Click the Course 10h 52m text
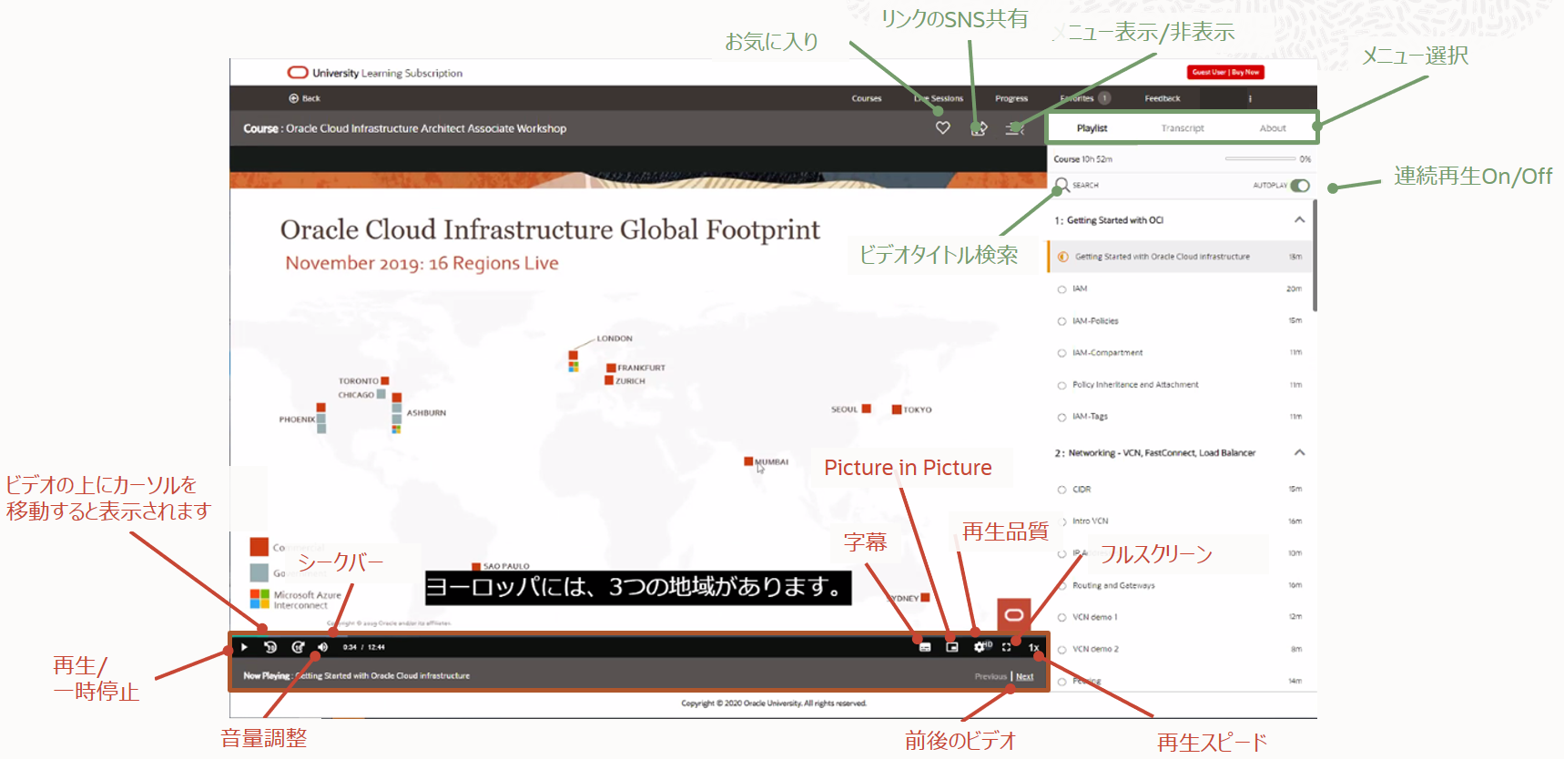The image size is (1564, 759). coord(1082,159)
